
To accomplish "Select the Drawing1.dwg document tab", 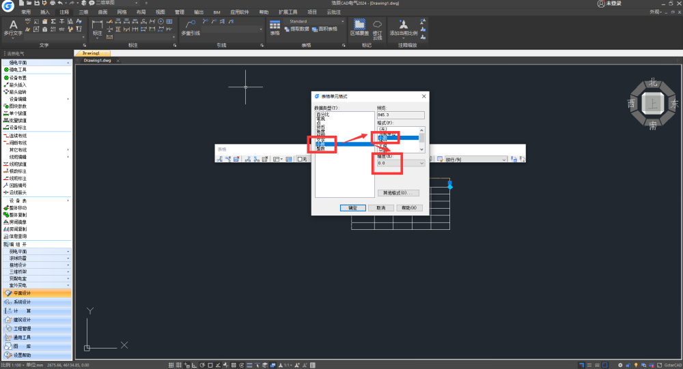I will [x=98, y=61].
